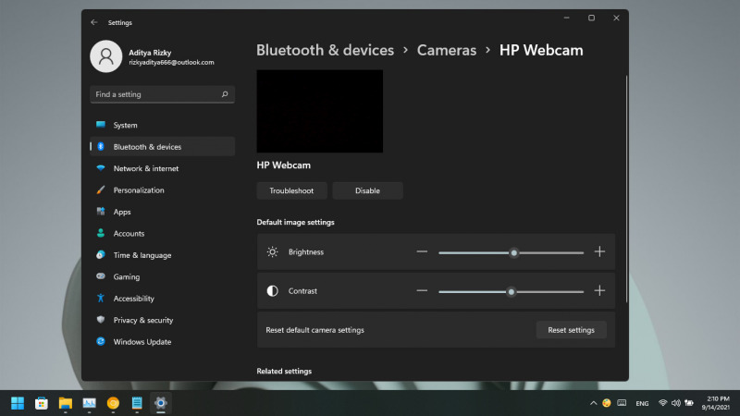Image resolution: width=740 pixels, height=416 pixels.
Task: Open Apps settings category
Action: [x=163, y=212]
